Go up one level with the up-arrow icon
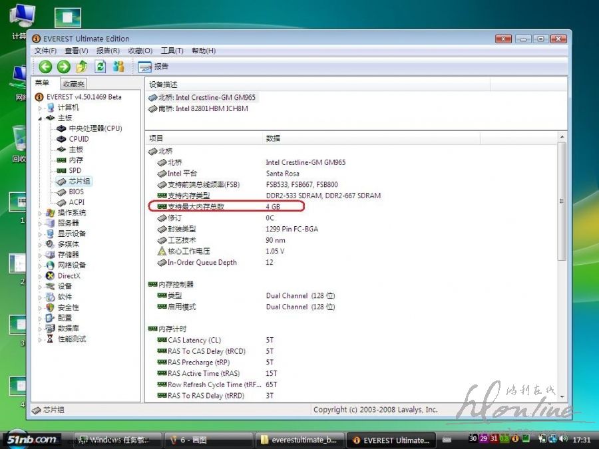The height and width of the screenshot is (449, 599). pyautogui.click(x=82, y=67)
